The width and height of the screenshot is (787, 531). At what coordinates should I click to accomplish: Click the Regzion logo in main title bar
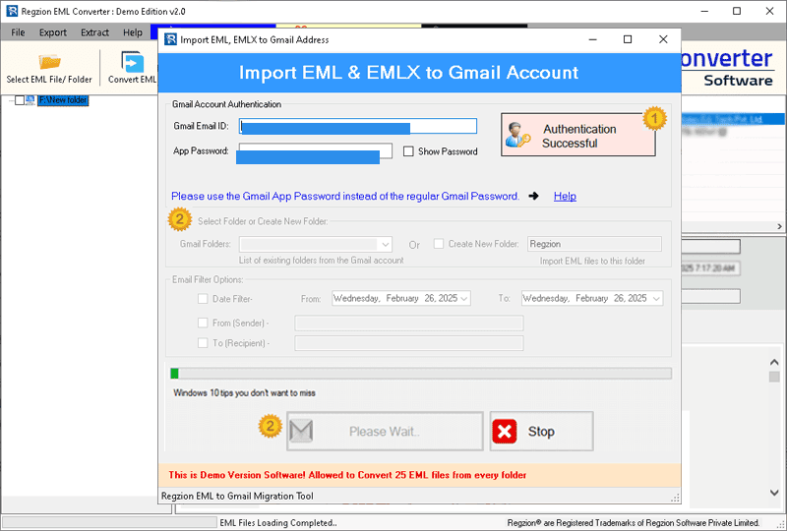point(12,11)
